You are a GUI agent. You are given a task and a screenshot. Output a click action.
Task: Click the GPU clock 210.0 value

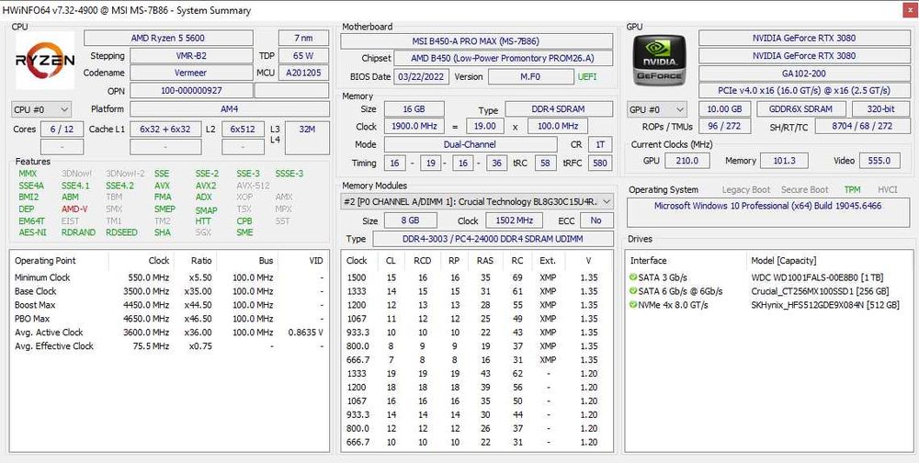tap(687, 161)
